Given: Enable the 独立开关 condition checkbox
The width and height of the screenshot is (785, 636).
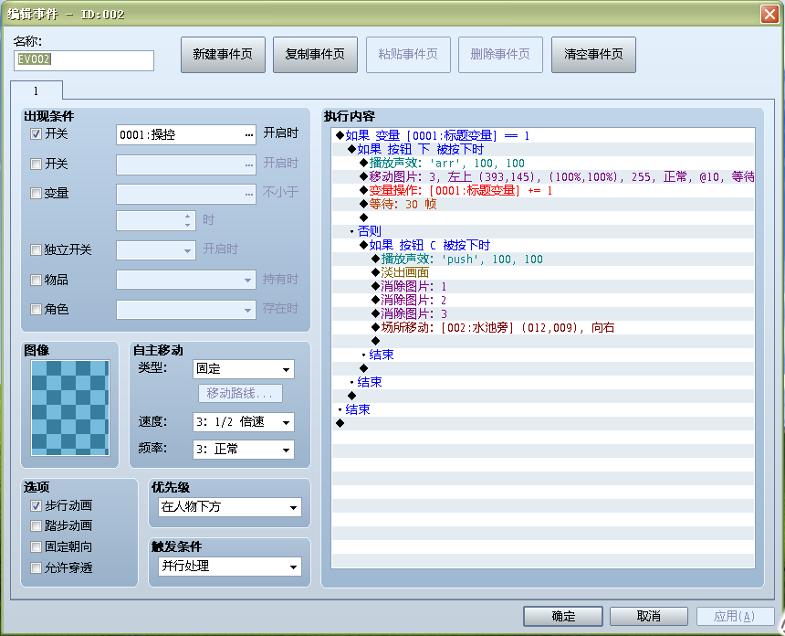Looking at the screenshot, I should (x=36, y=249).
